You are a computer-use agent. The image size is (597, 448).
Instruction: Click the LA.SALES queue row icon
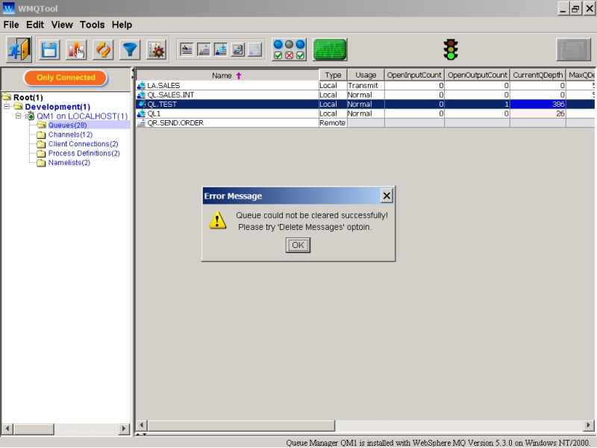pos(141,85)
